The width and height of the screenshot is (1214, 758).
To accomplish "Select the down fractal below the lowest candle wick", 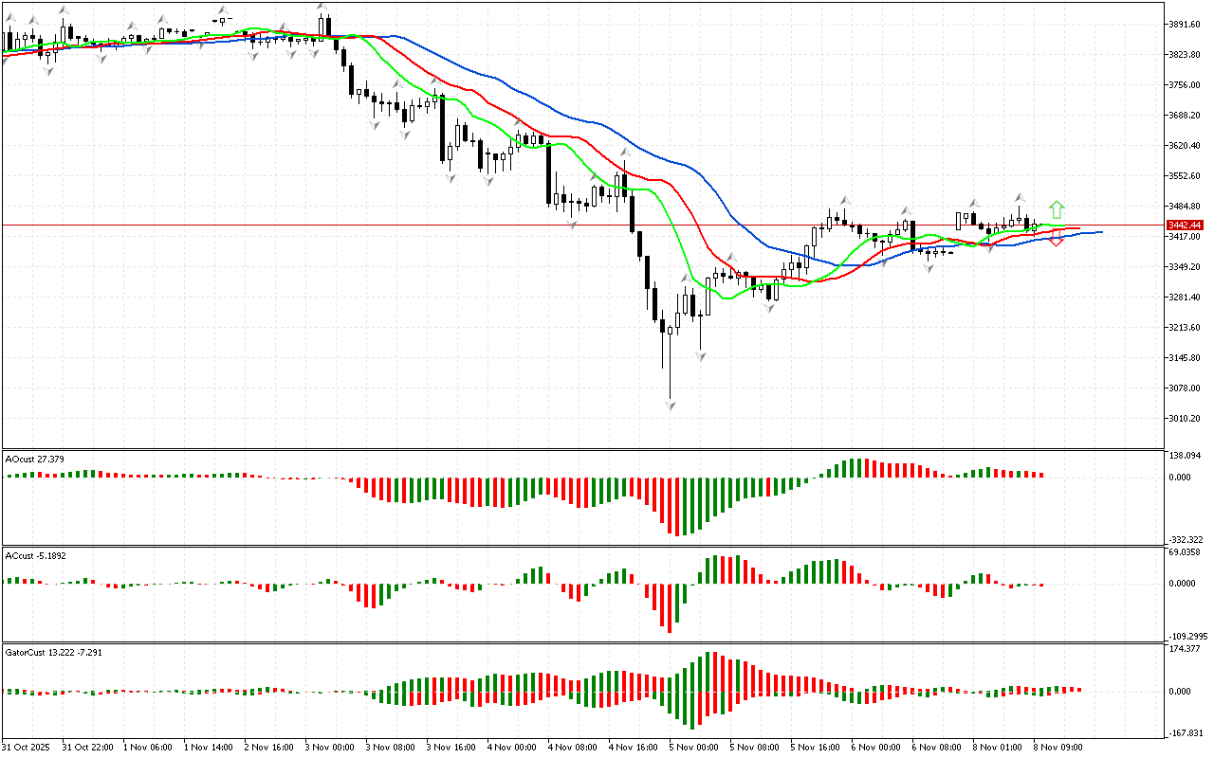I will (671, 406).
